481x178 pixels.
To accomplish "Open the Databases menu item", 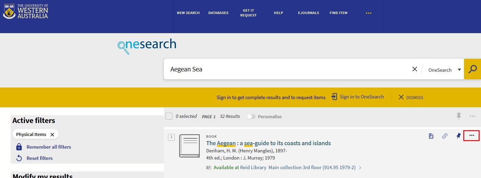I will coord(218,13).
